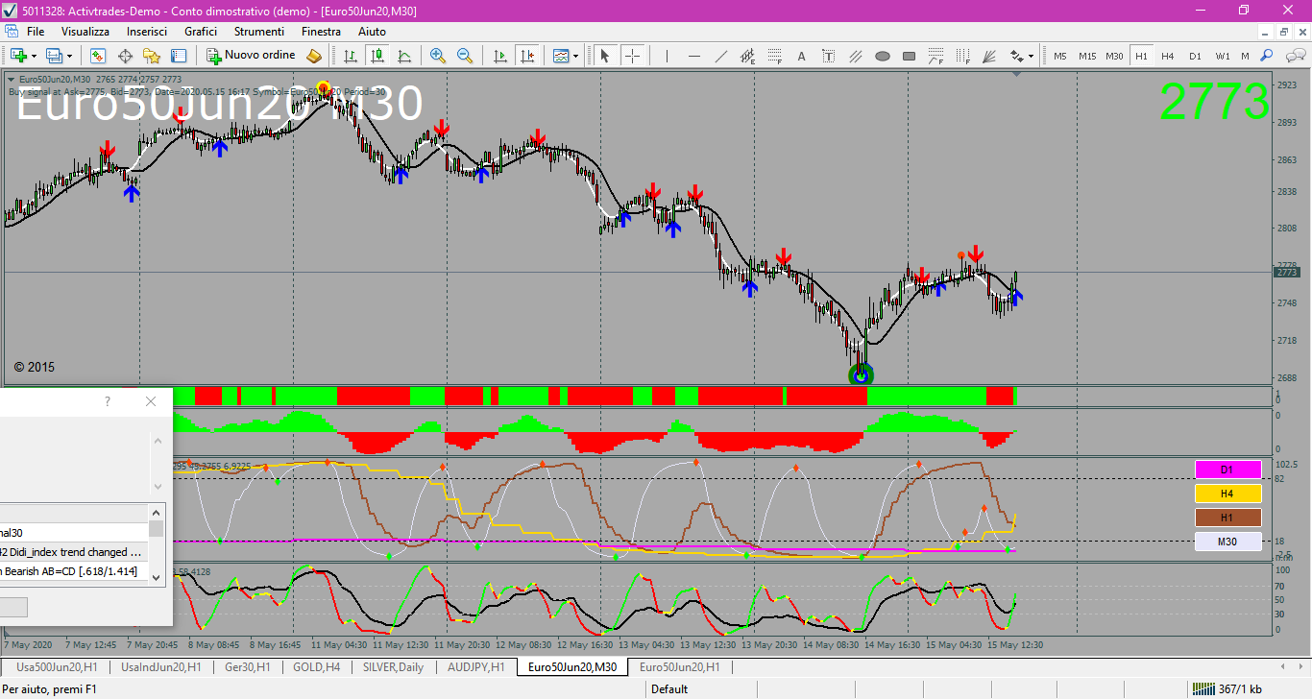
Task: Select the ellipse drawing tool
Action: coord(883,56)
